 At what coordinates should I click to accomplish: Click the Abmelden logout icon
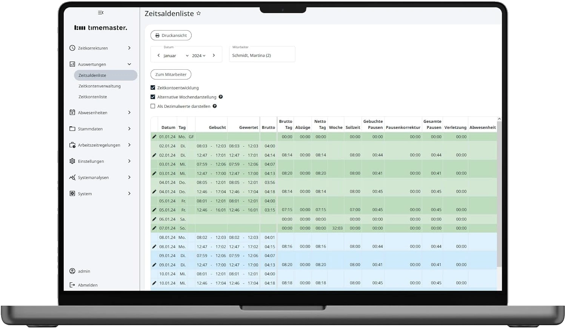click(72, 285)
